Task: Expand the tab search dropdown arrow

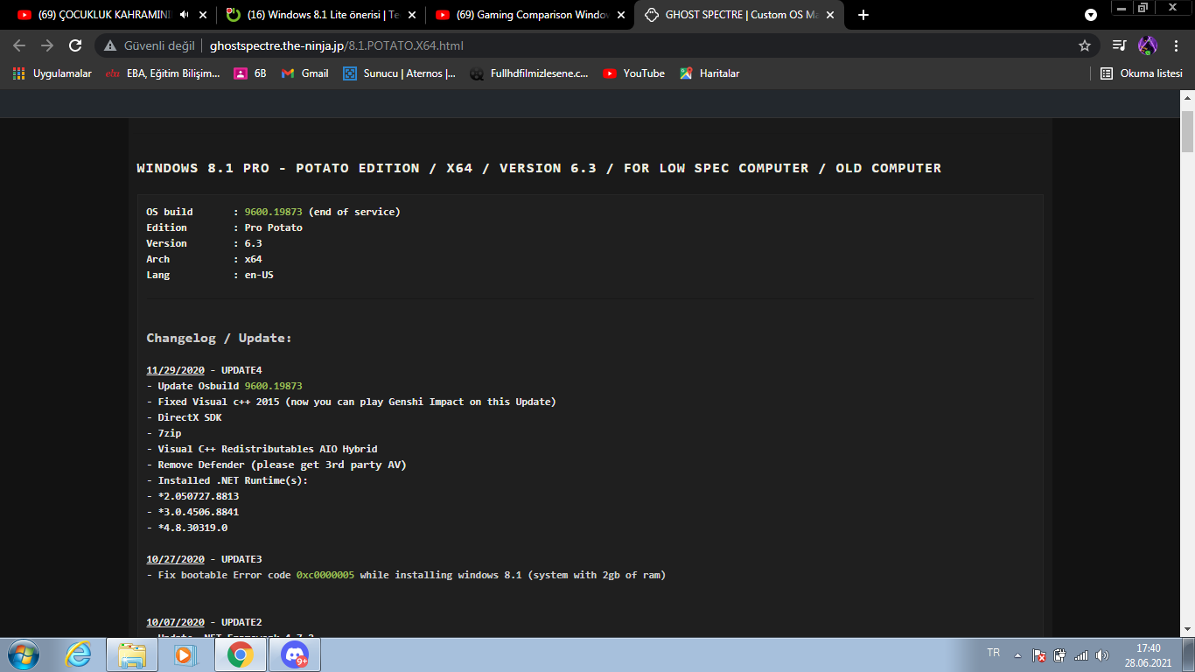Action: point(1091,15)
